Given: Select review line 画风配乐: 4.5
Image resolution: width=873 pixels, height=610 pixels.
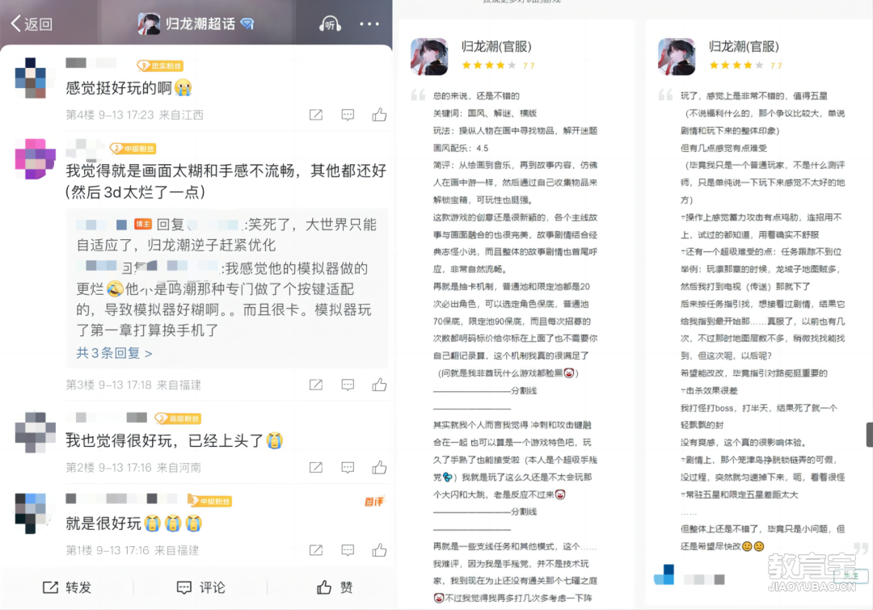Looking at the screenshot, I should point(461,148).
